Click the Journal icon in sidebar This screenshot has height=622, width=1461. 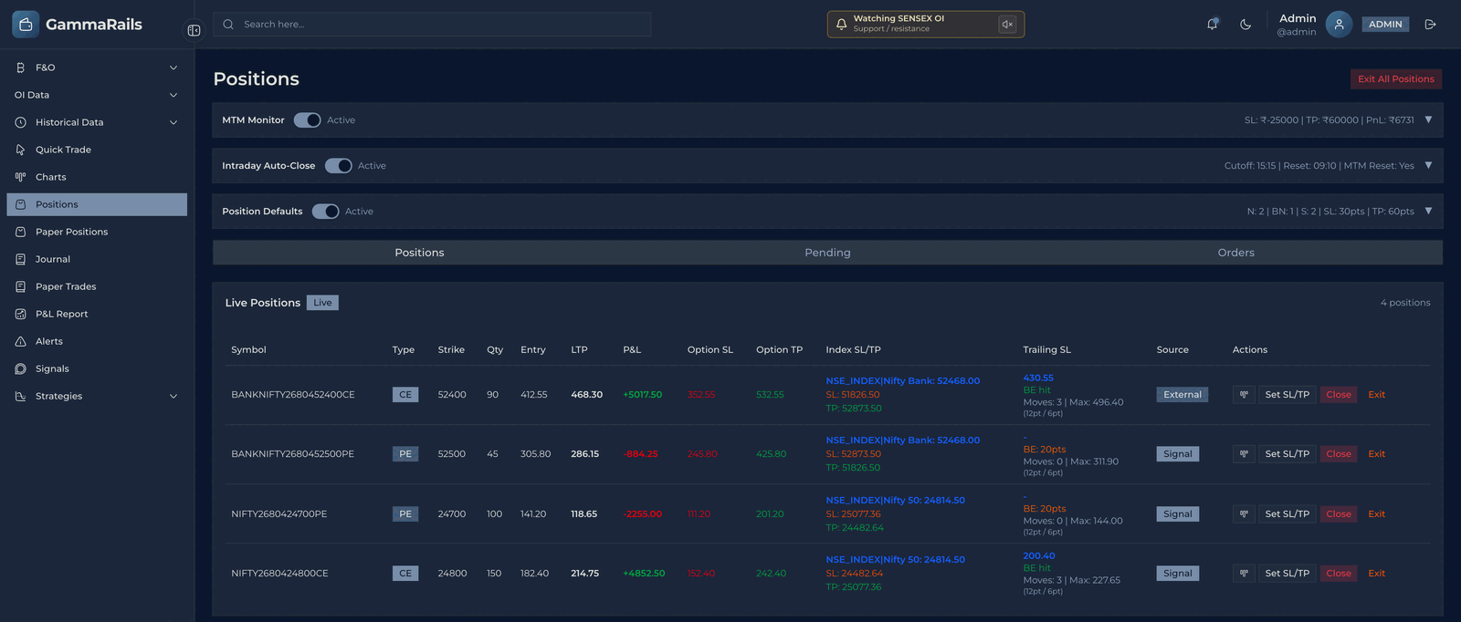20,259
